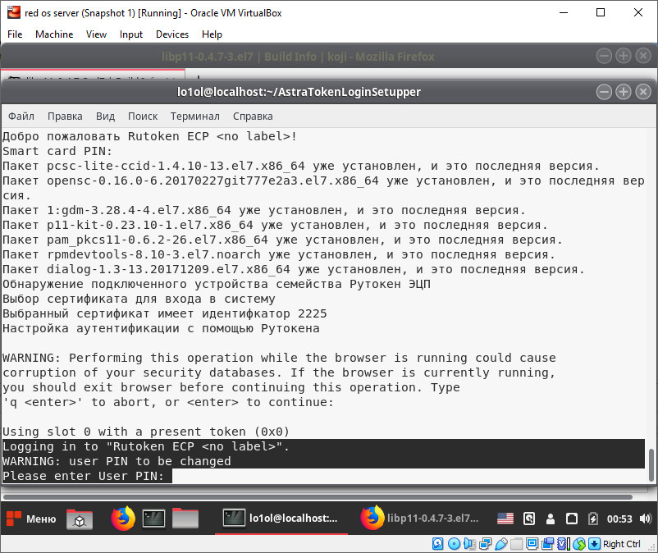This screenshot has width=658, height=553.
Task: Open terminal Файл menu
Action: pos(21,117)
